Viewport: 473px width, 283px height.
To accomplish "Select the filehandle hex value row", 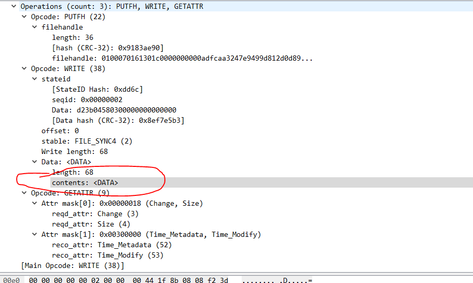I will 182,58.
